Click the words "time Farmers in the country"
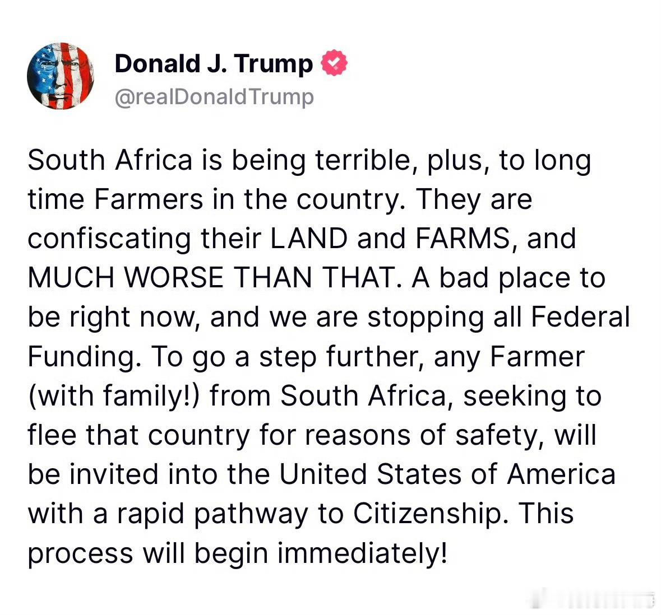This screenshot has width=661, height=615. (x=212, y=199)
